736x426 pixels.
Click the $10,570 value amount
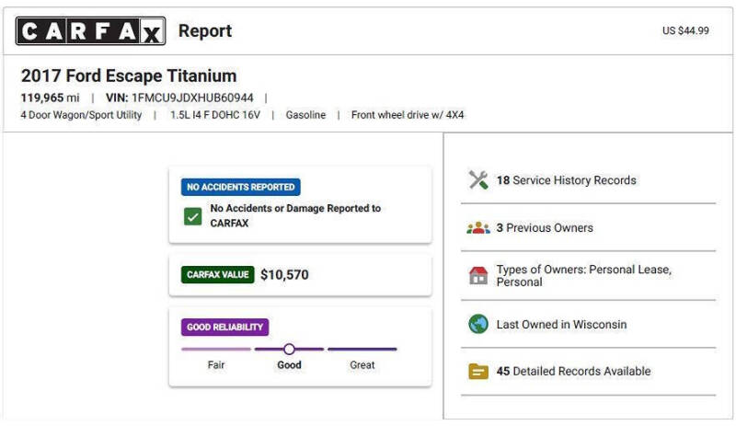pyautogui.click(x=284, y=275)
